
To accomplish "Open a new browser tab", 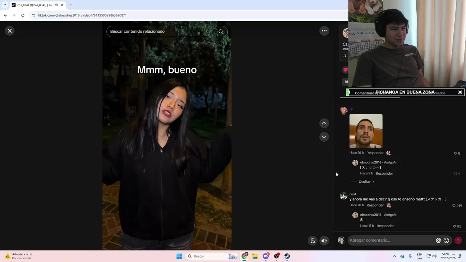I will [71, 5].
